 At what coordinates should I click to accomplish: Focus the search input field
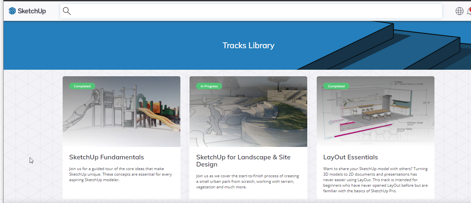coord(251,11)
